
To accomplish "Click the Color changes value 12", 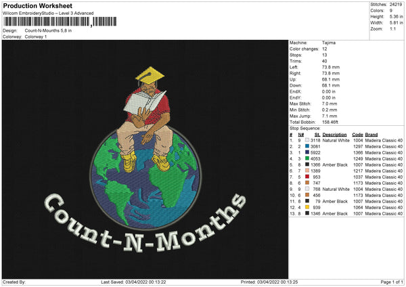I will click(x=324, y=49).
